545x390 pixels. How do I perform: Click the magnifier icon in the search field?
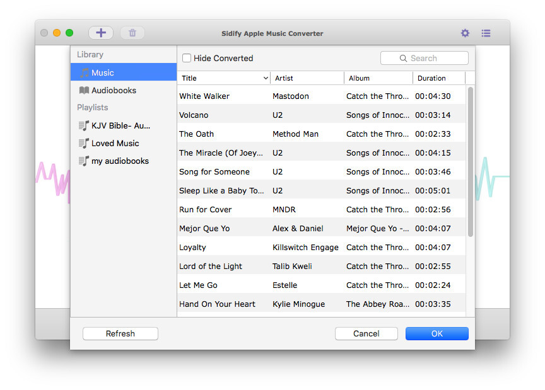[x=403, y=57]
